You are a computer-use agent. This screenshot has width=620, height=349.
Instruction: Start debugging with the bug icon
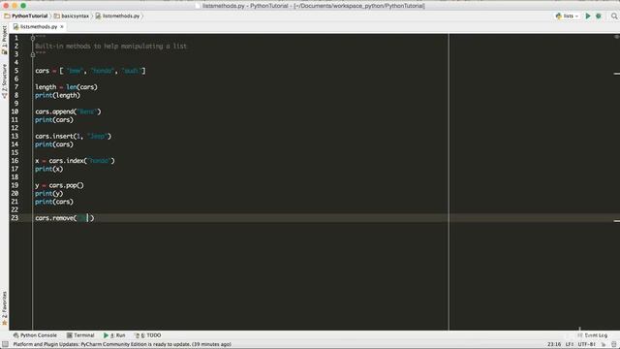pos(599,16)
